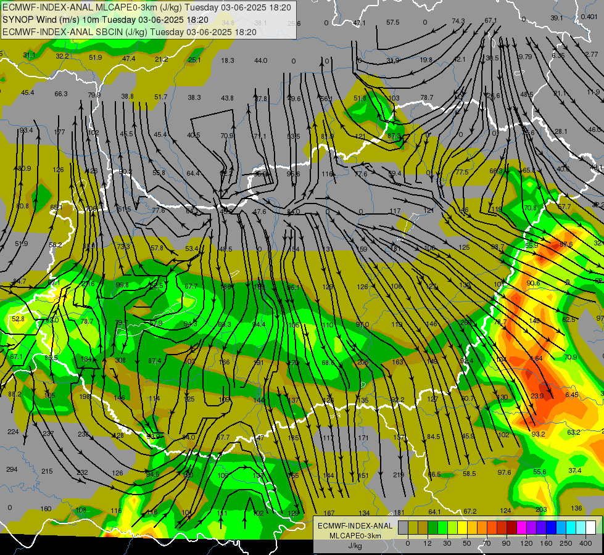
Task: Click the '308' grid value
Action: (120, 360)
